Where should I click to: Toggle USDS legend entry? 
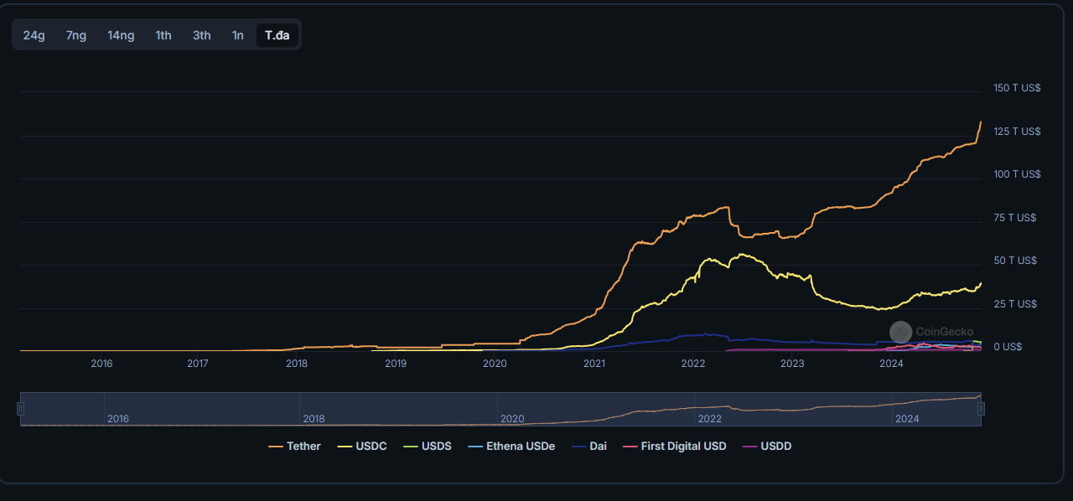428,447
